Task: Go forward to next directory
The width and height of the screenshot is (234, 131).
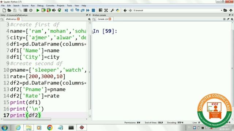Action: click(130, 11)
